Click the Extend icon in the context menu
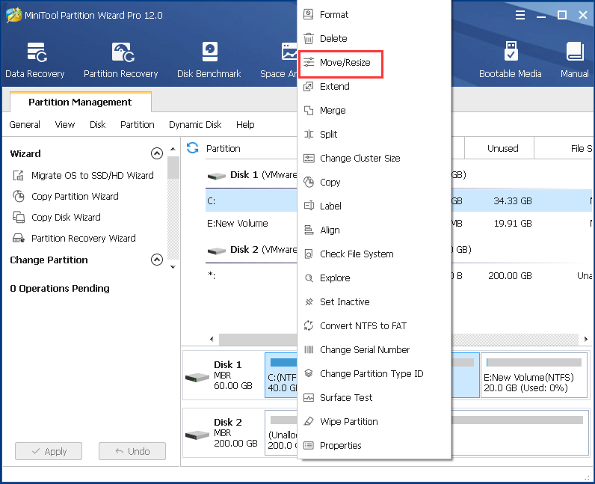595x484 pixels. [x=309, y=86]
